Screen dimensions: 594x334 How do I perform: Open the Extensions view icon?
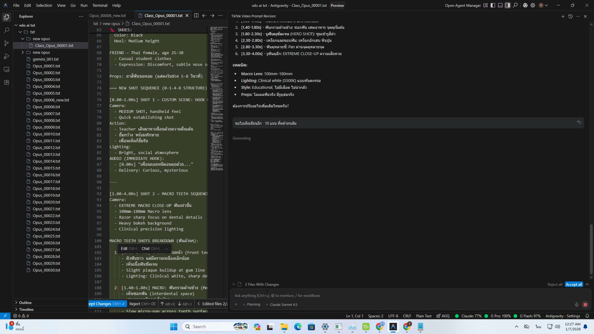[x=6, y=83]
